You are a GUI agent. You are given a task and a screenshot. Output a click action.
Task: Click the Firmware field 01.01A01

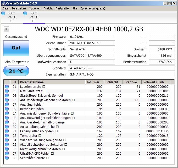click(x=92, y=37)
